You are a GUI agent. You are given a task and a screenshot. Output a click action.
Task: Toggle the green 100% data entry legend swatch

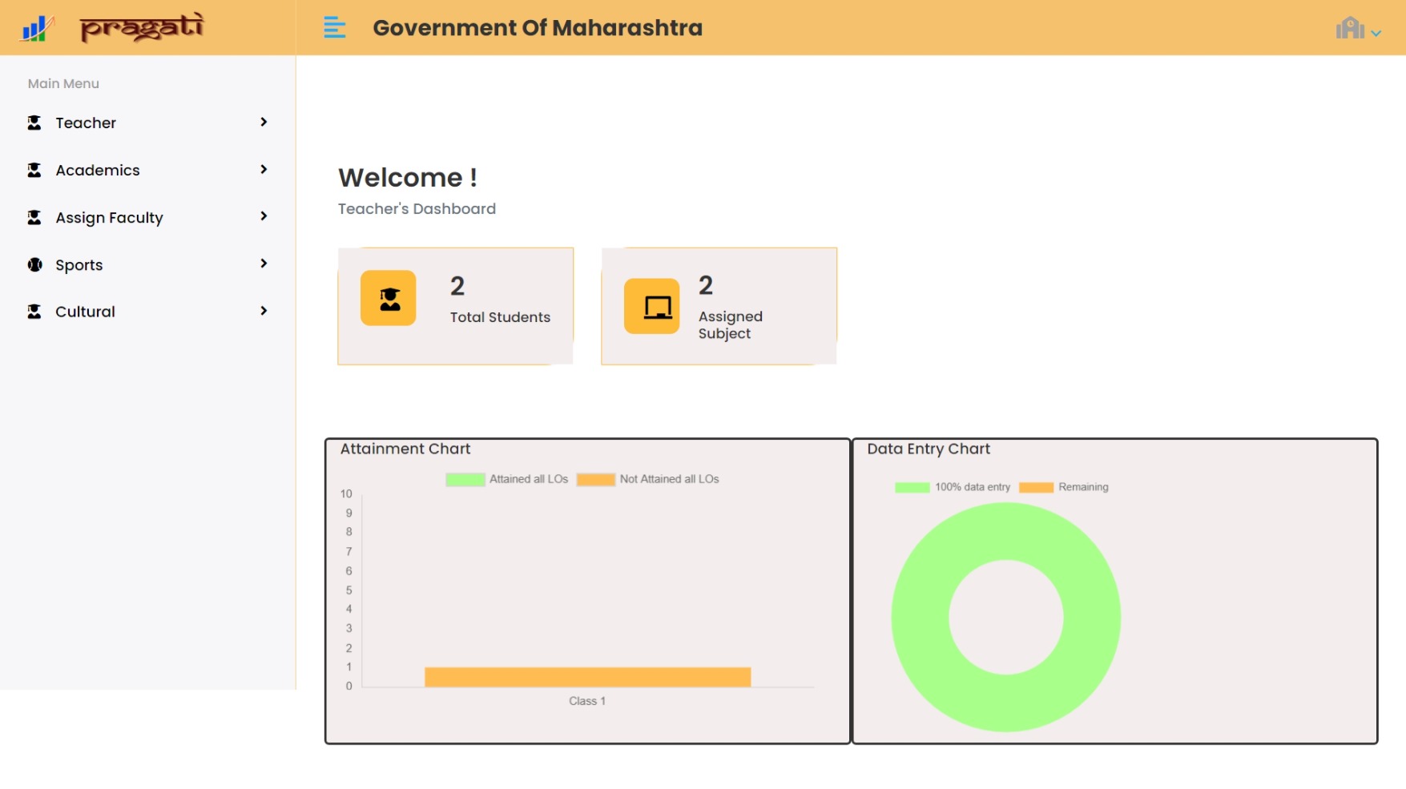[x=912, y=487]
